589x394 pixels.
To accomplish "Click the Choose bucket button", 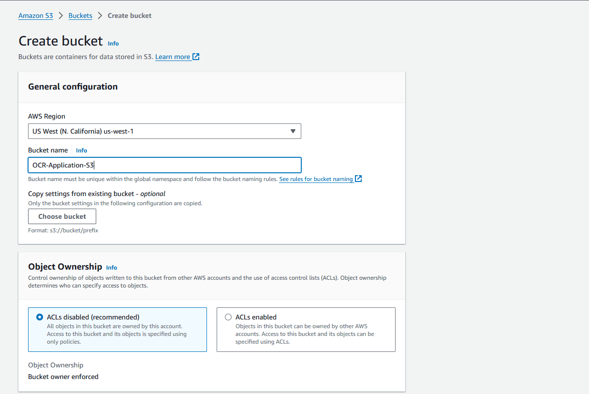I will (x=62, y=216).
